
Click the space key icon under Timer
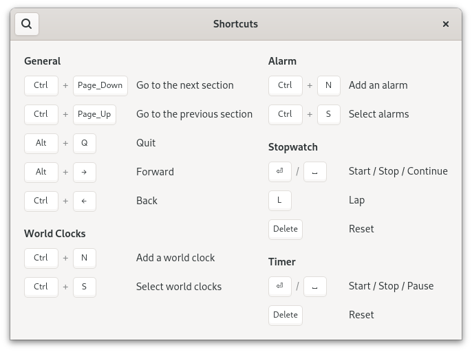coord(315,286)
